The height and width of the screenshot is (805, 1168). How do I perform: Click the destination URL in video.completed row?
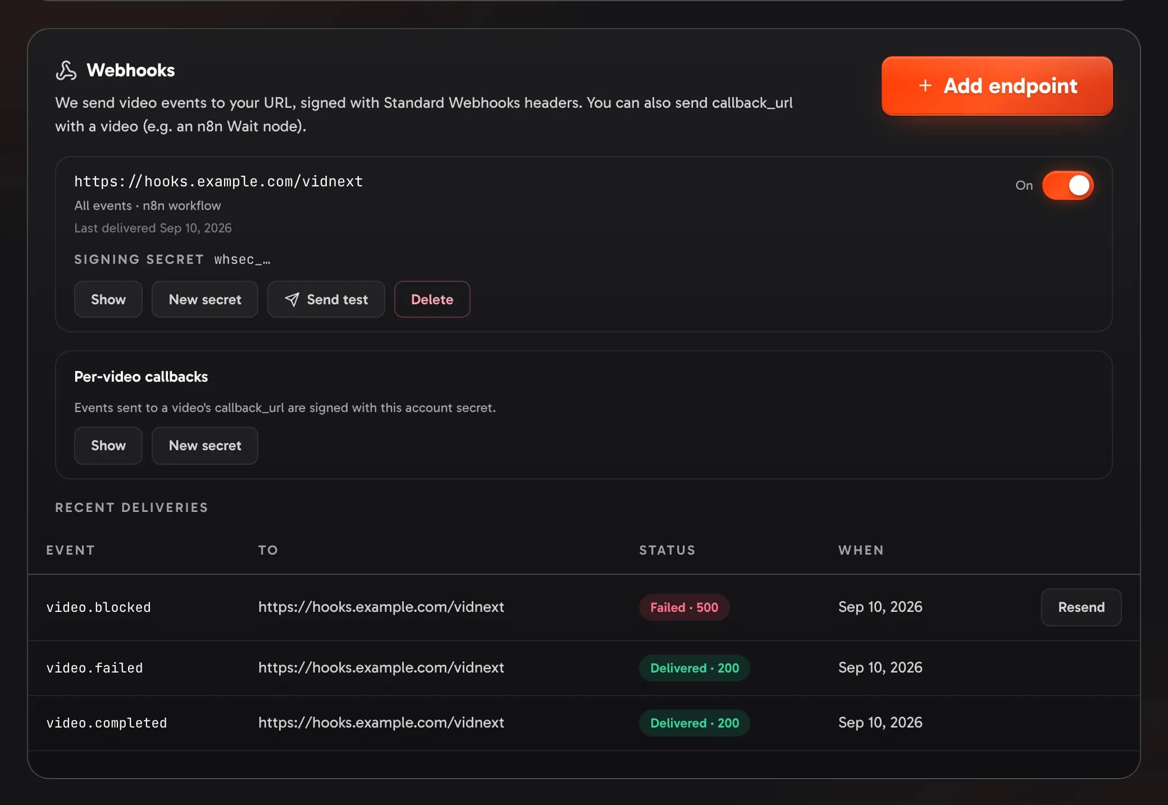[381, 722]
